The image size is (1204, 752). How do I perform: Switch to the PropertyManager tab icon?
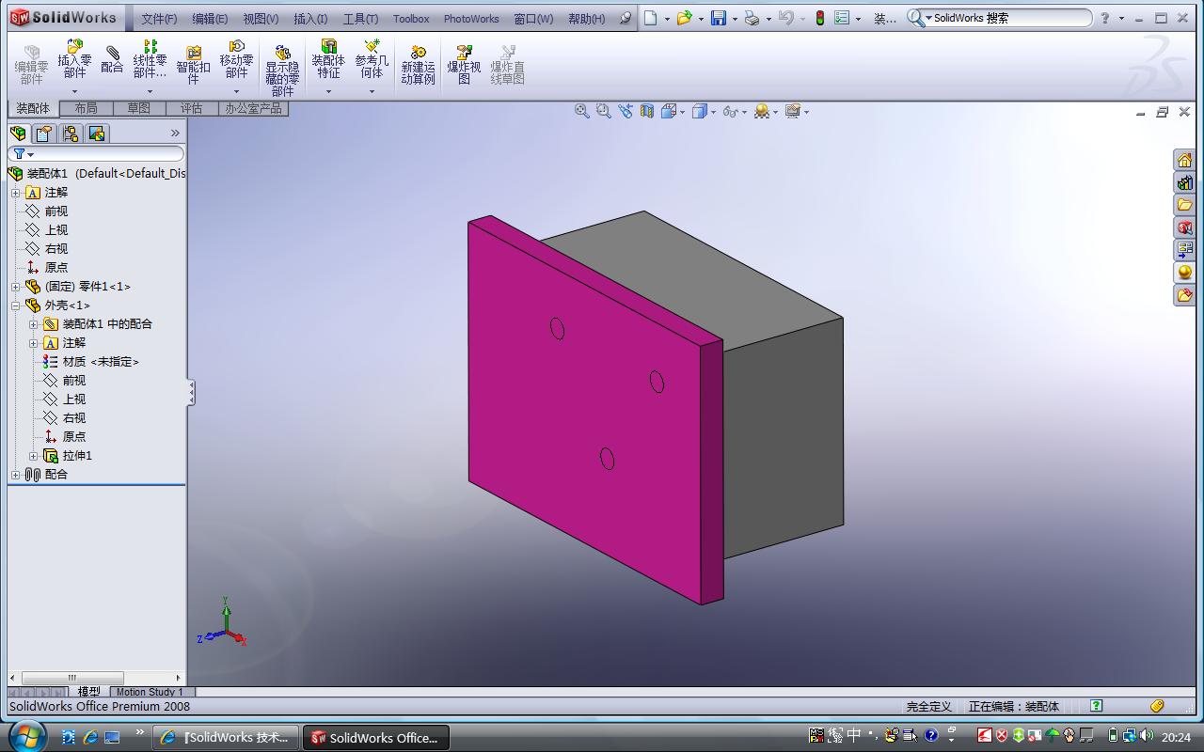(44, 133)
